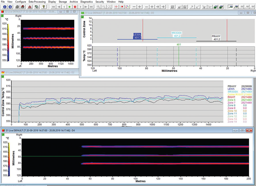The width and height of the screenshot is (256, 186).
Task: Click the zoom in magnifier icon
Action: pos(99,7)
